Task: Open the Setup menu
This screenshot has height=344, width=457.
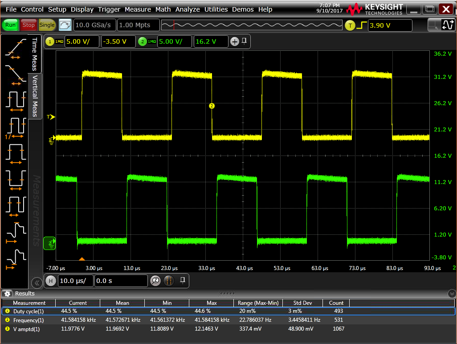Action: [x=57, y=9]
